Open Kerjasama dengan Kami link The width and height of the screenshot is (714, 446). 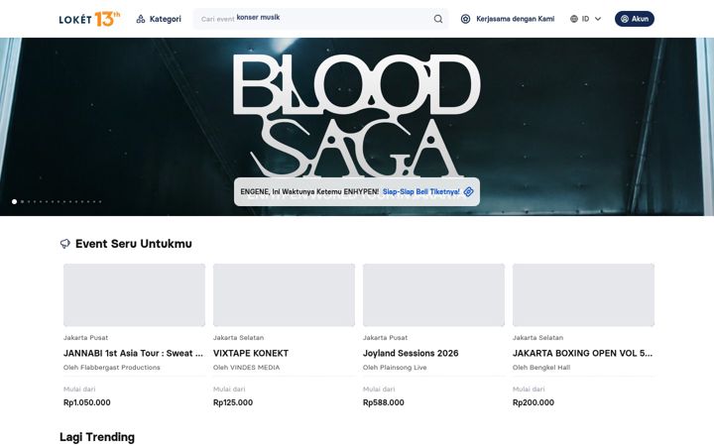tap(508, 19)
